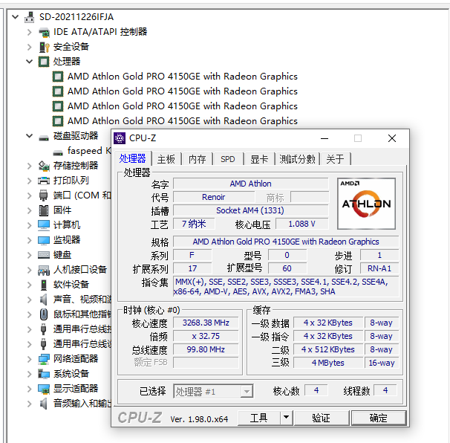This screenshot has height=443, width=450.
Task: Open the 工具 button dropdown arrow
Action: 286,418
